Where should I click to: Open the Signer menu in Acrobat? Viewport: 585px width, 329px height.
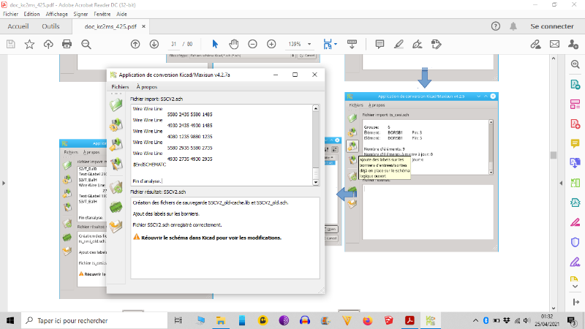[80, 14]
